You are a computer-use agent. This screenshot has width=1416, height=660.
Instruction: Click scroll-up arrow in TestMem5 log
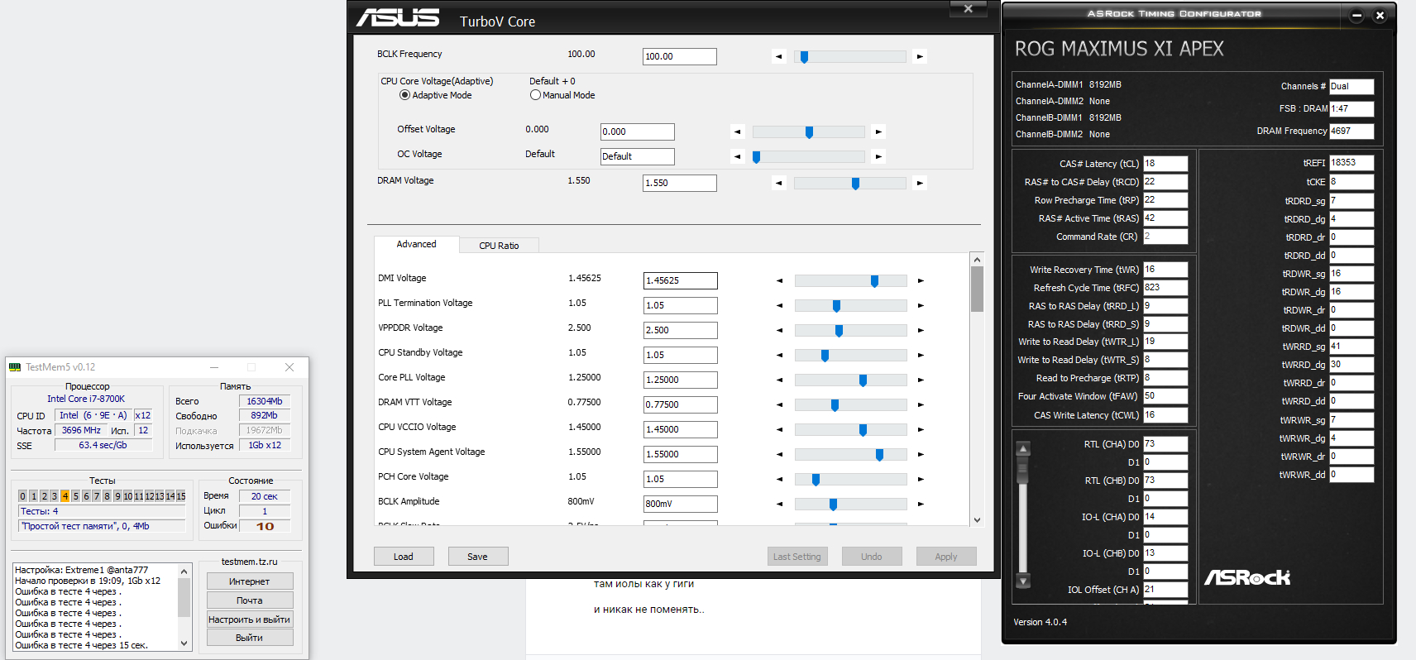(184, 572)
